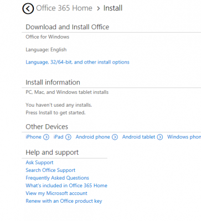Image resolution: width=201 pixels, height=221 pixels.
Task: Open the Android tablet link
Action: tap(138, 137)
